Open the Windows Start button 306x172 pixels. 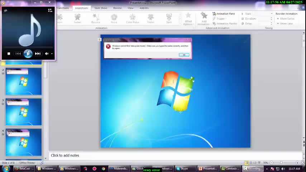(x=6, y=168)
